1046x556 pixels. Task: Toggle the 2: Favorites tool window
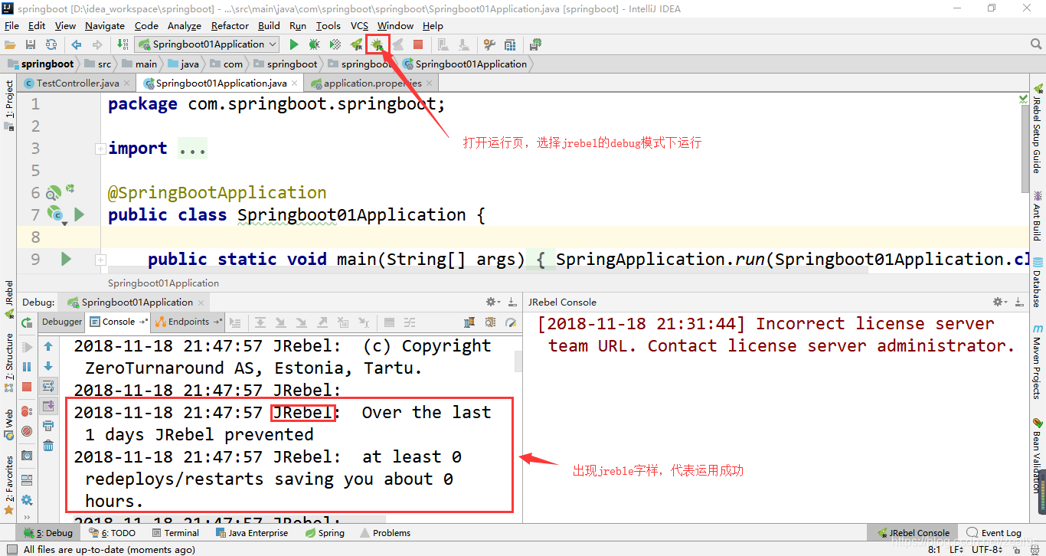point(8,485)
